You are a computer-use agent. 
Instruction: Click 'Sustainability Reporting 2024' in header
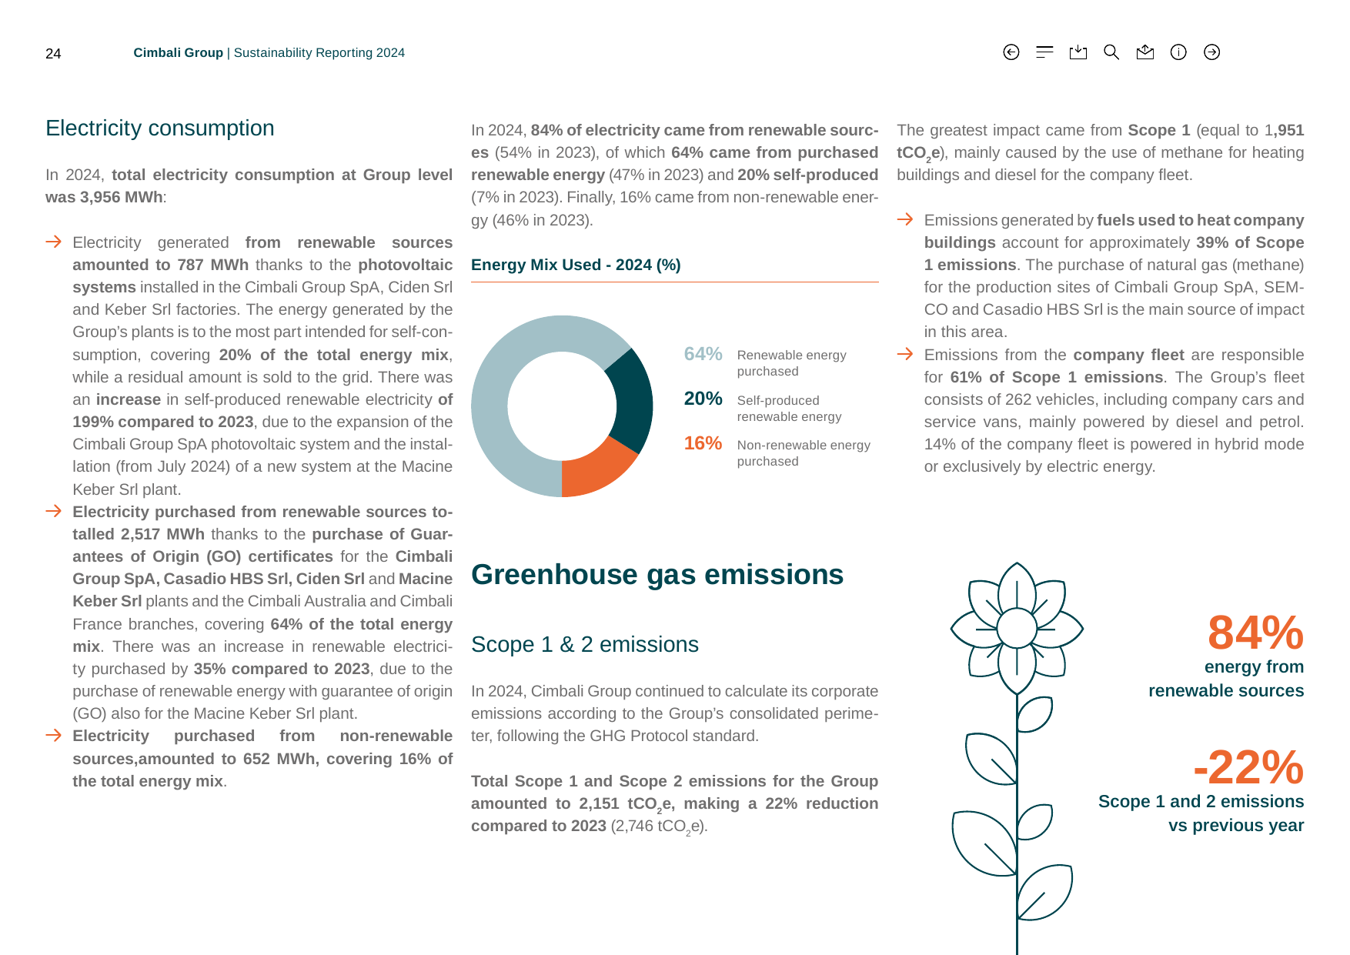tap(319, 53)
